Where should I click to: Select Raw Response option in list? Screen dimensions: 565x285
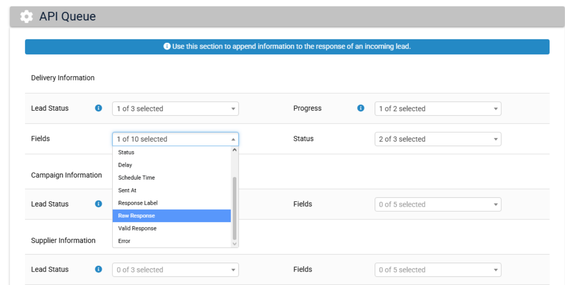click(172, 216)
